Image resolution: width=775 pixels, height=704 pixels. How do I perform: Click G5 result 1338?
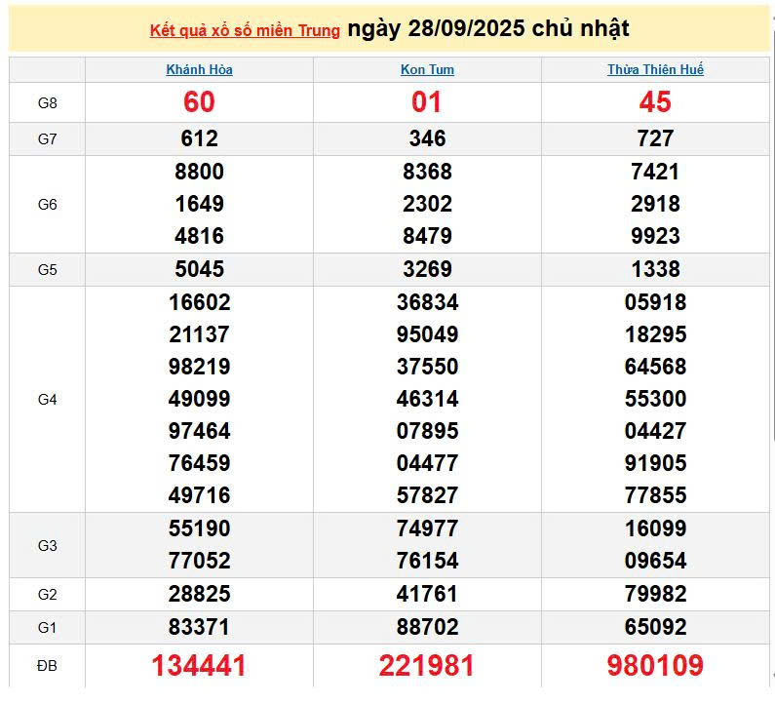(655, 269)
